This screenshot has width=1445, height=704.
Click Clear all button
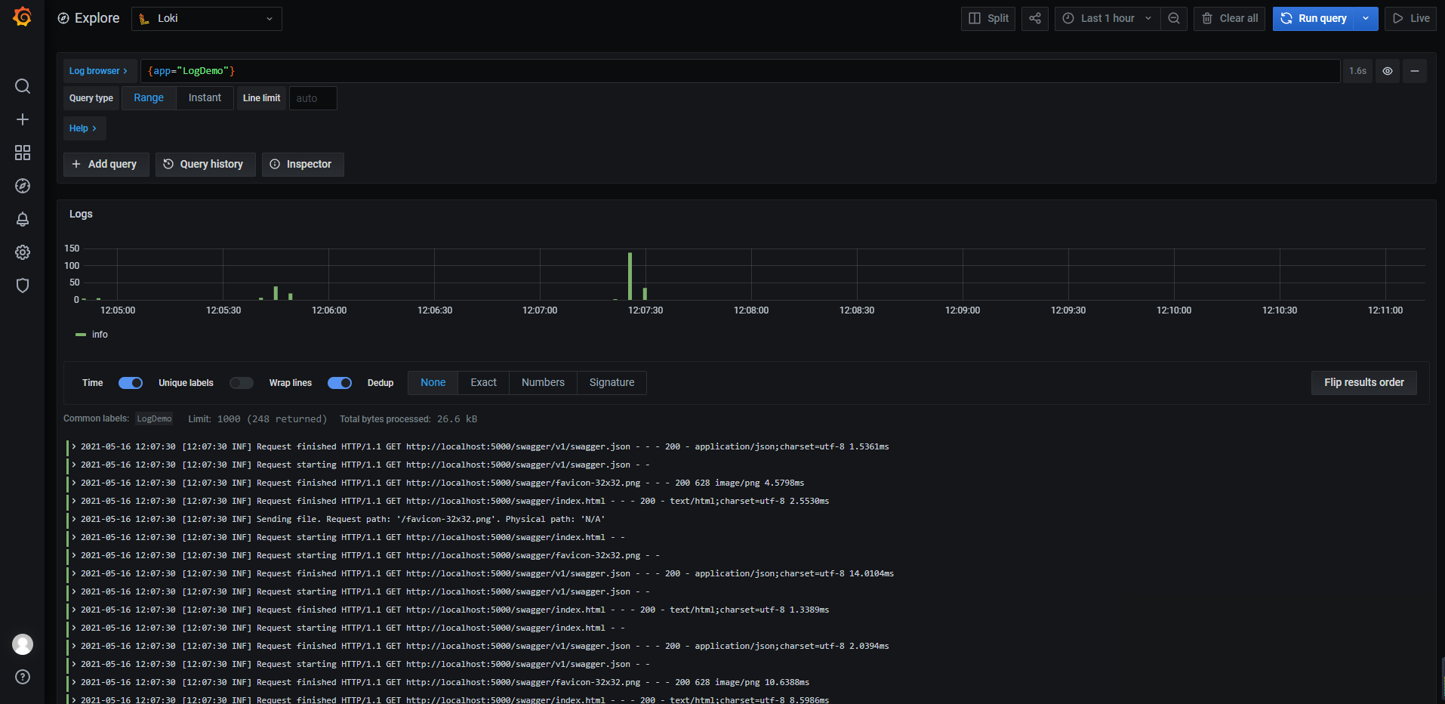click(x=1229, y=18)
